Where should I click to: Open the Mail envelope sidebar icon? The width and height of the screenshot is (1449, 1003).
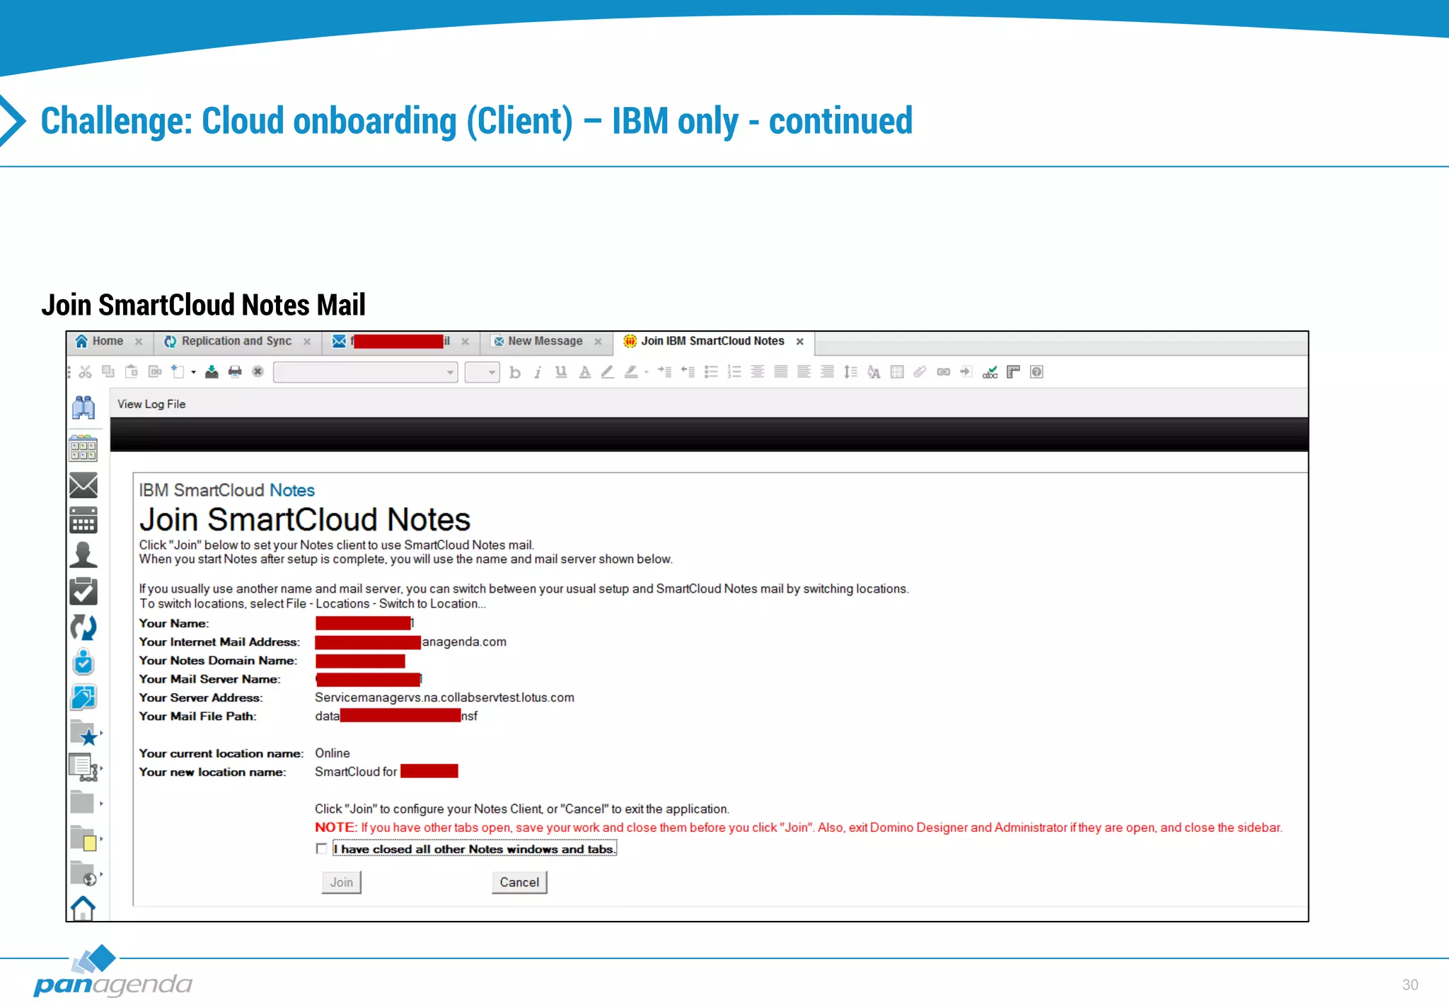coord(83,485)
